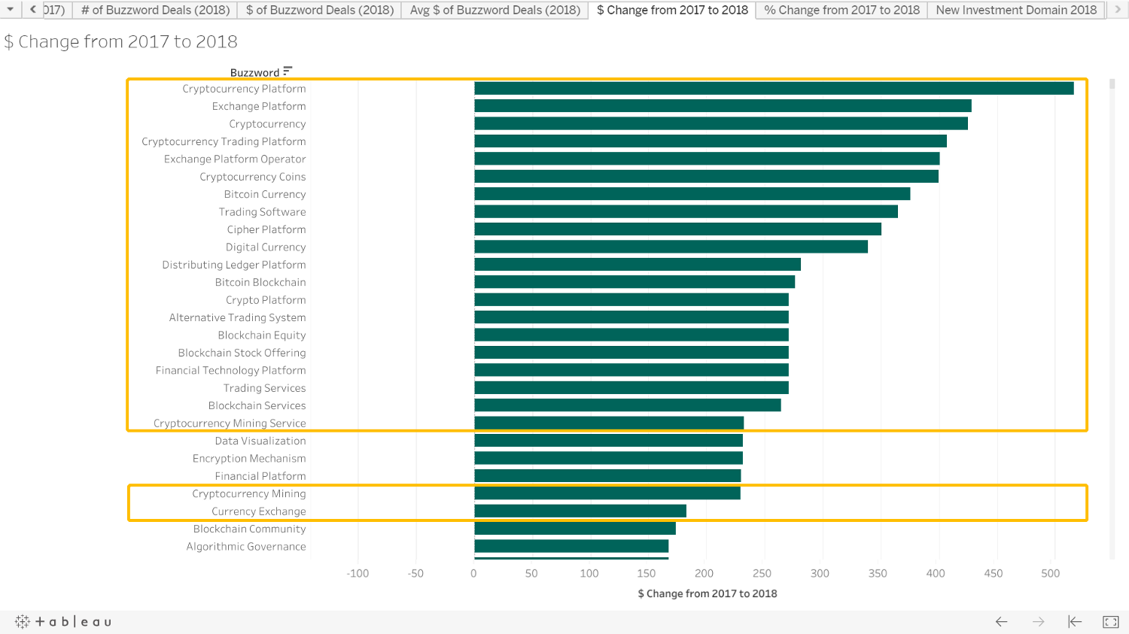Screen dimensions: 1129x634
Task: Click the Buzzword column header
Action: [x=254, y=72]
